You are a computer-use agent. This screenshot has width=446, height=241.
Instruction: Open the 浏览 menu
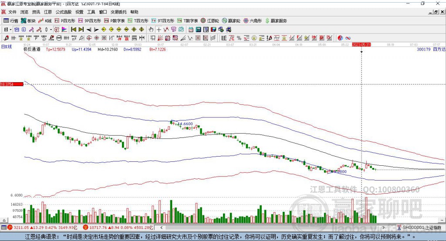[24, 12]
